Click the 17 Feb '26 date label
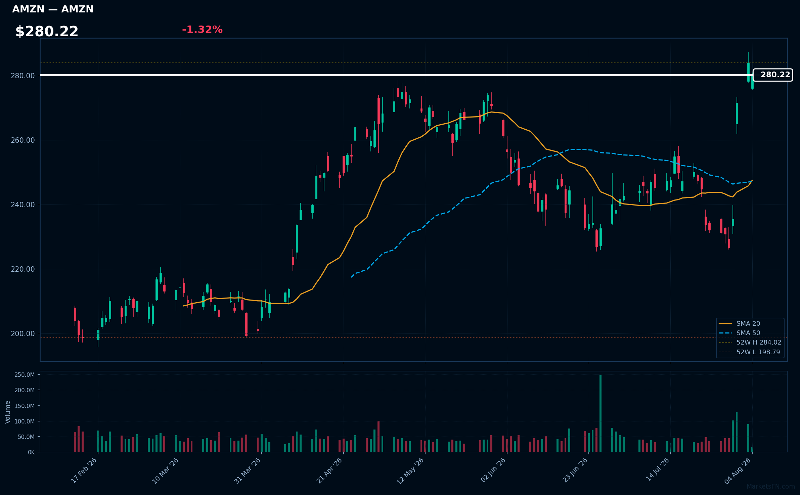 pos(84,470)
